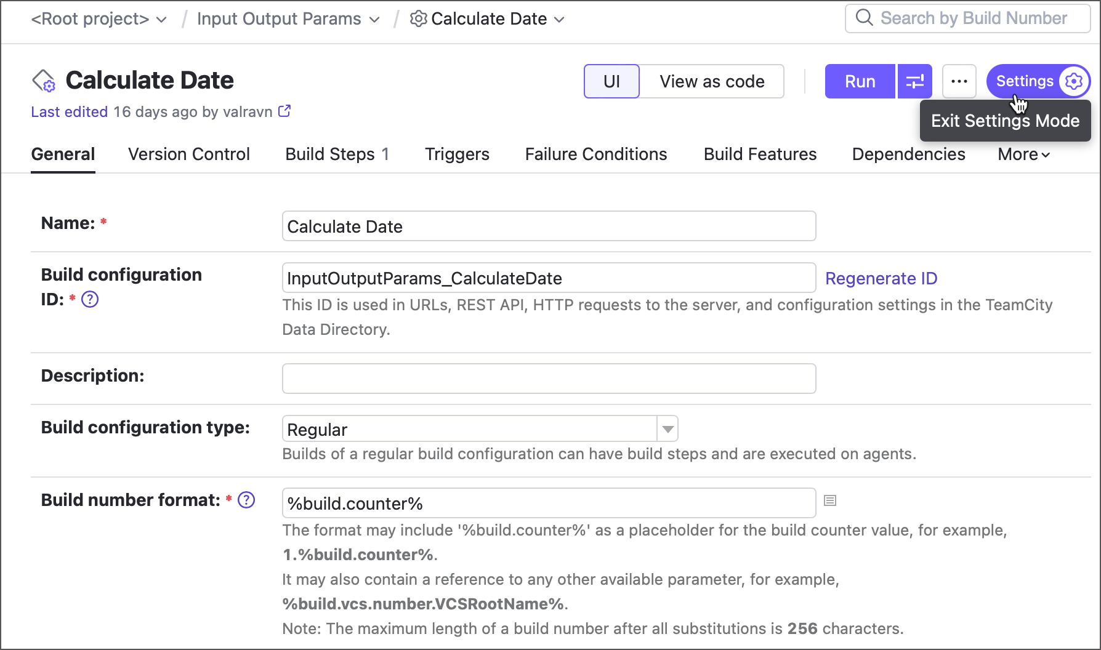
Task: Switch to View as code mode
Action: 712,81
